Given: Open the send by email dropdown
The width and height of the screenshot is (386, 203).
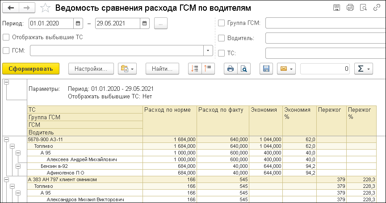Looking at the screenshot, I should (286, 69).
